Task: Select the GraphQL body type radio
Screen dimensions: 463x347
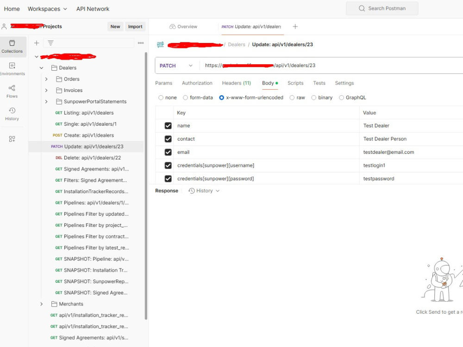Action: tap(341, 97)
